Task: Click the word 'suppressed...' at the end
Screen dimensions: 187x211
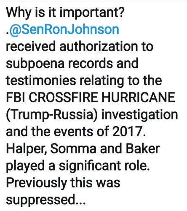Action: [x=45, y=200]
